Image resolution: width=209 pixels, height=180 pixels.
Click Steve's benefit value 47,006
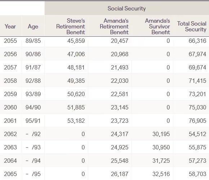click(x=76, y=54)
